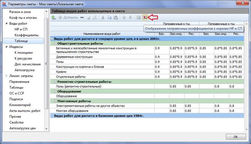
Task: Click the green add-from-XML icon in toolbar
Action: click(x=54, y=18)
